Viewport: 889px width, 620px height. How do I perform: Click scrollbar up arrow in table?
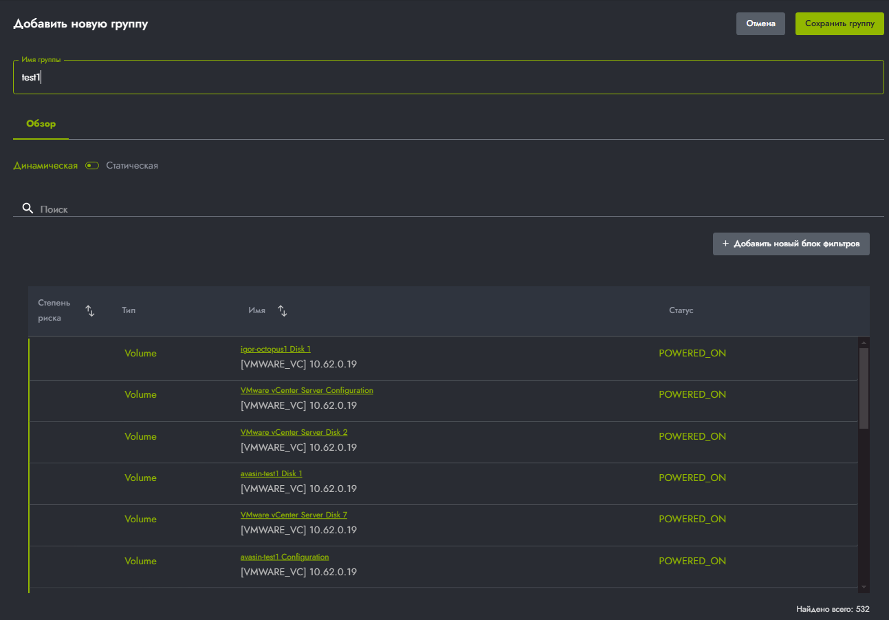click(864, 342)
